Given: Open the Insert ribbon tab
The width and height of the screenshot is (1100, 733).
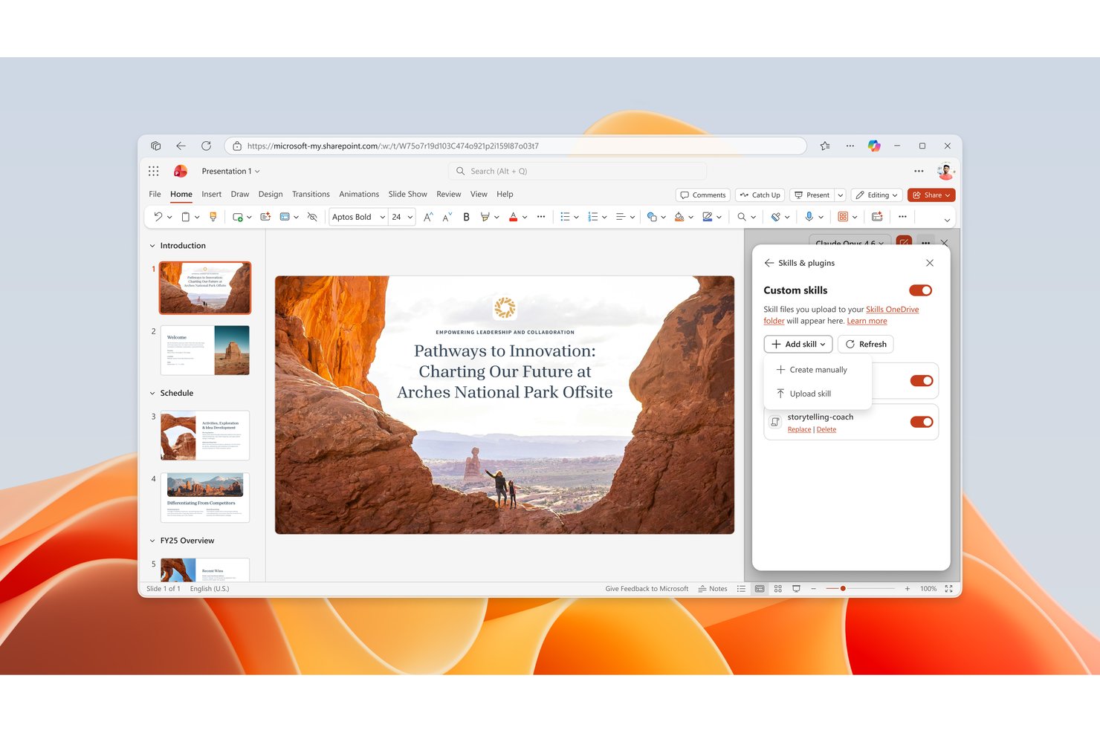Looking at the screenshot, I should 211,194.
